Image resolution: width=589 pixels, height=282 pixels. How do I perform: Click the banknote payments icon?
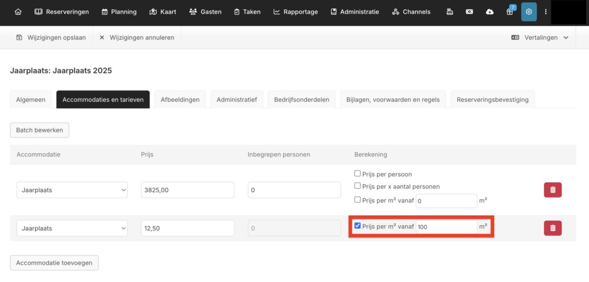click(x=469, y=12)
